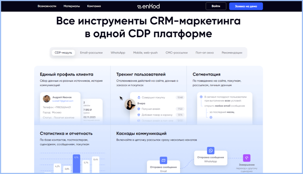Click the 3,8% chart bar
303x174 pixels.
point(67,169)
